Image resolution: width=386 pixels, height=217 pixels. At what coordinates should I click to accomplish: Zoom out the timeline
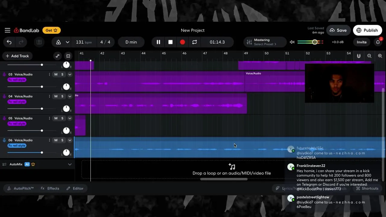pyautogui.click(x=369, y=56)
